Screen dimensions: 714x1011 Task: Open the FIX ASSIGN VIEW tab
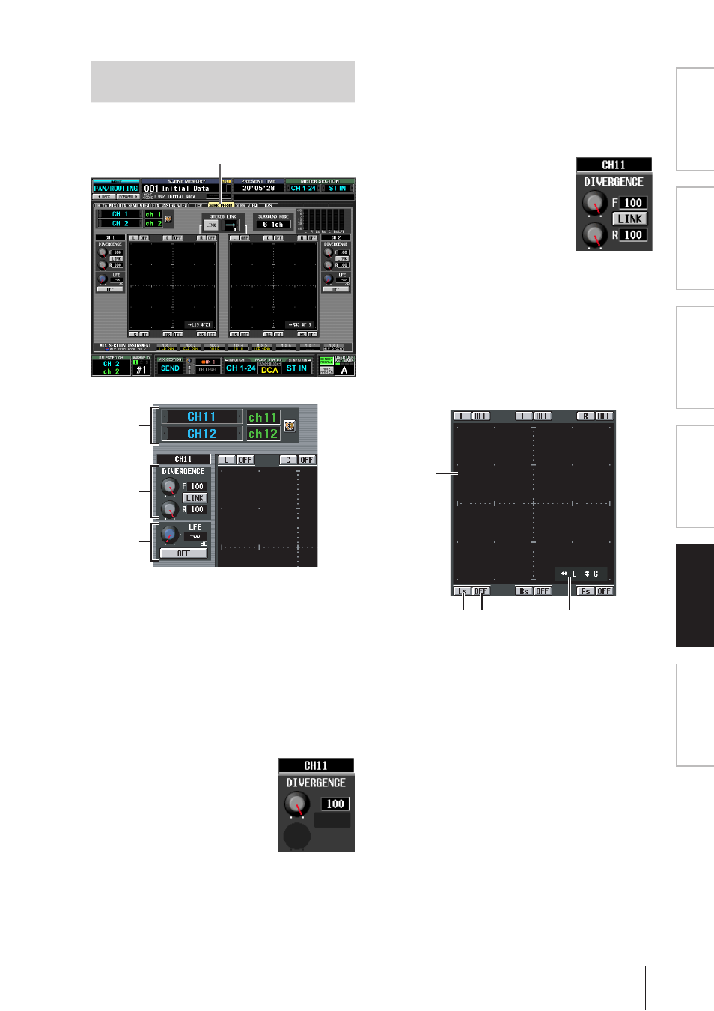pyautogui.click(x=169, y=205)
